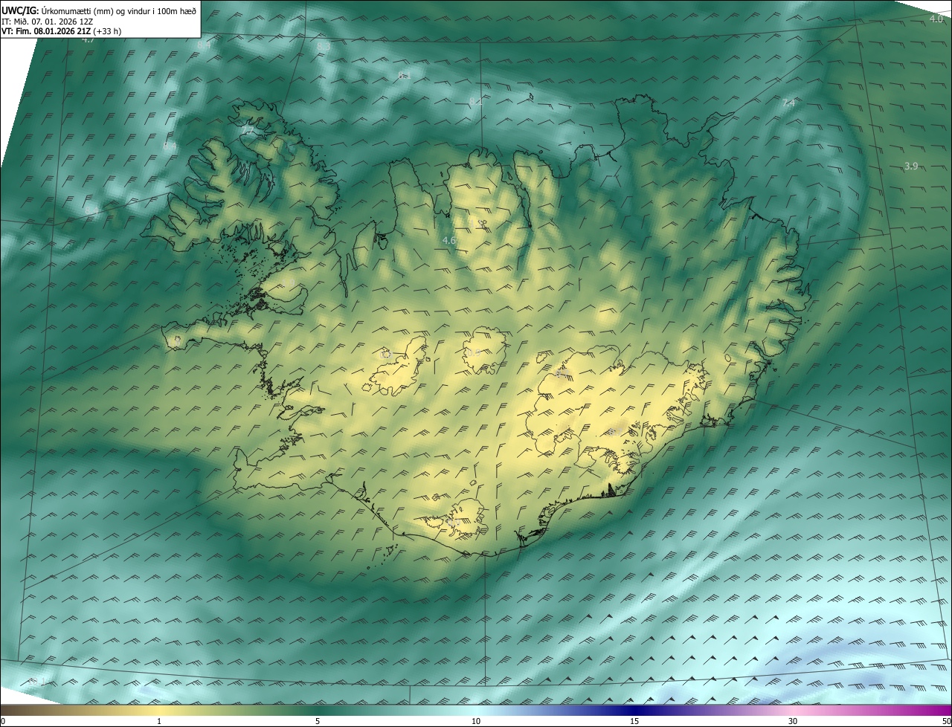Click the '15' tick on the color scale
The width and height of the screenshot is (952, 727).
click(x=634, y=721)
